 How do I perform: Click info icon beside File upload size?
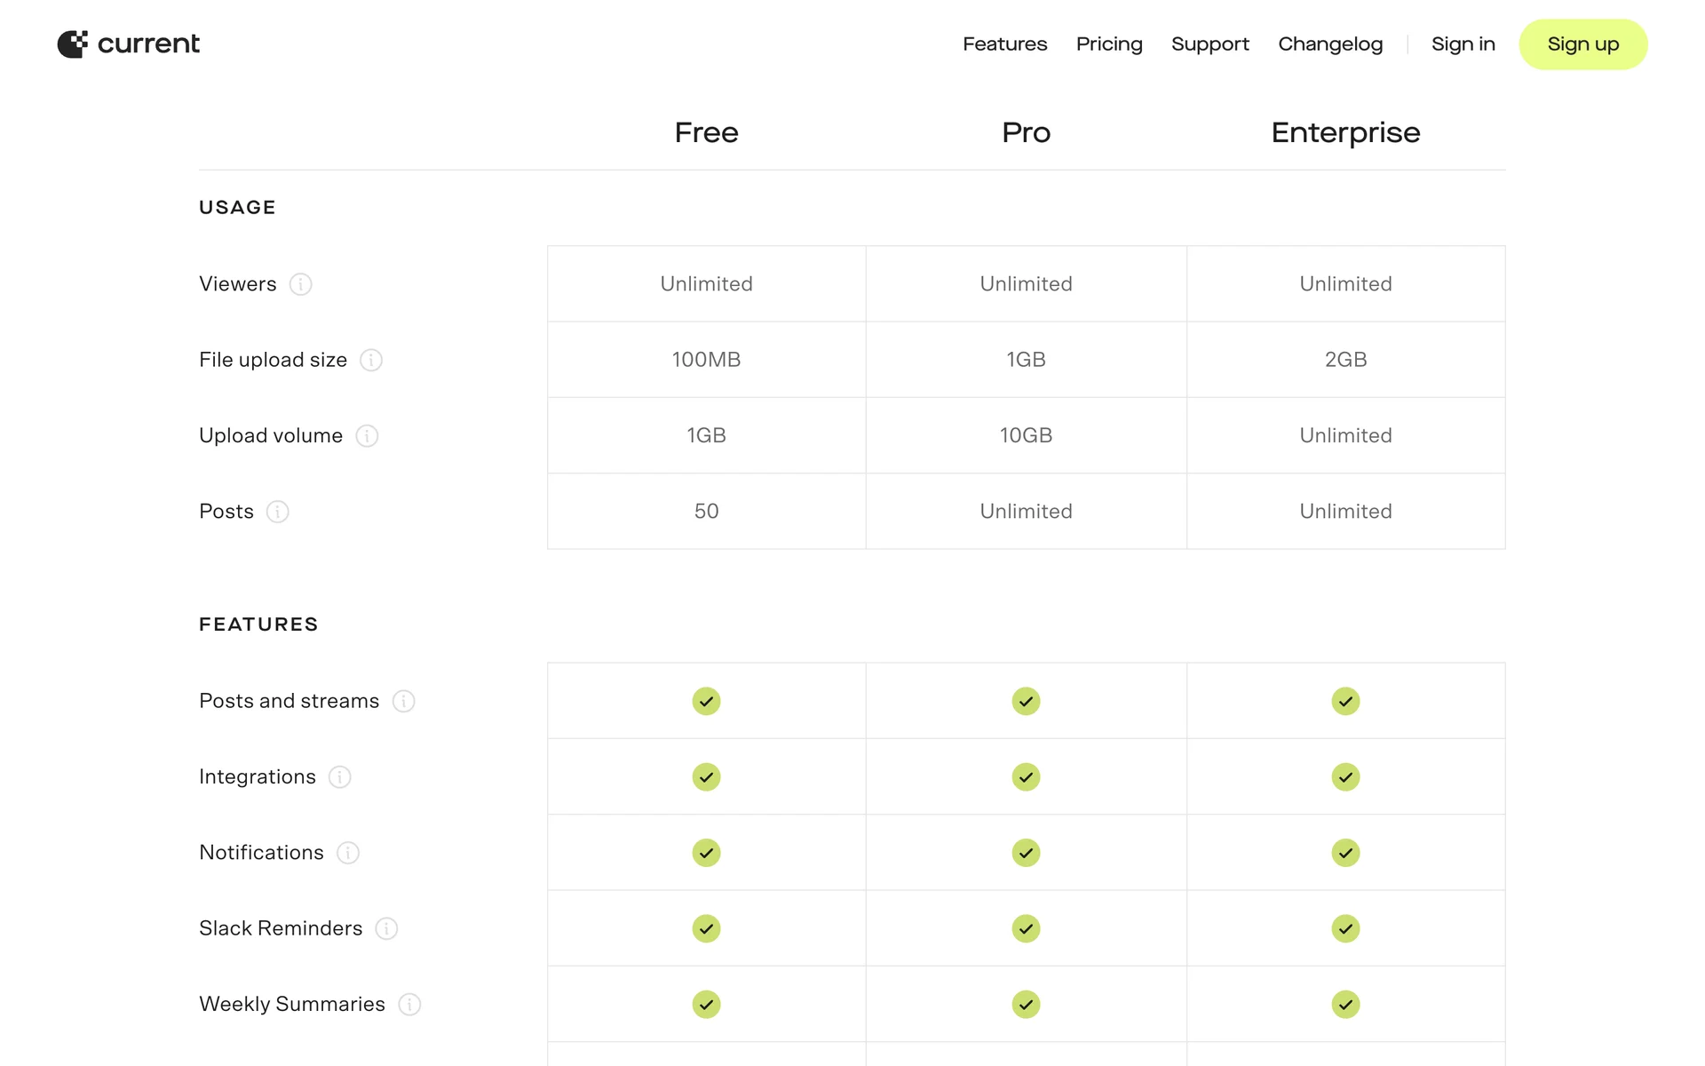(371, 360)
